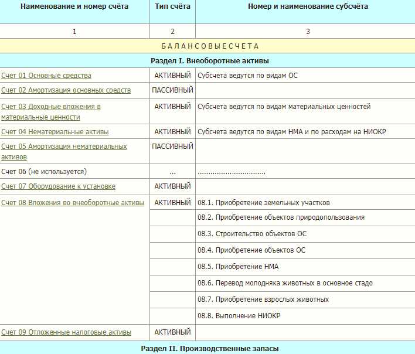Open Счет 05 Амортизация нематериальных активов

tap(64, 147)
